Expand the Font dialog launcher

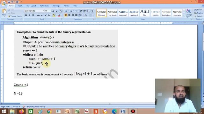pyautogui.click(x=62, y=19)
